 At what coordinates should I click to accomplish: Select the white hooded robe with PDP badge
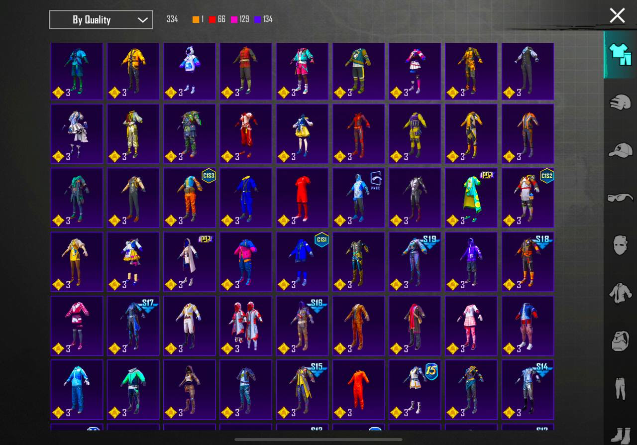pyautogui.click(x=190, y=261)
